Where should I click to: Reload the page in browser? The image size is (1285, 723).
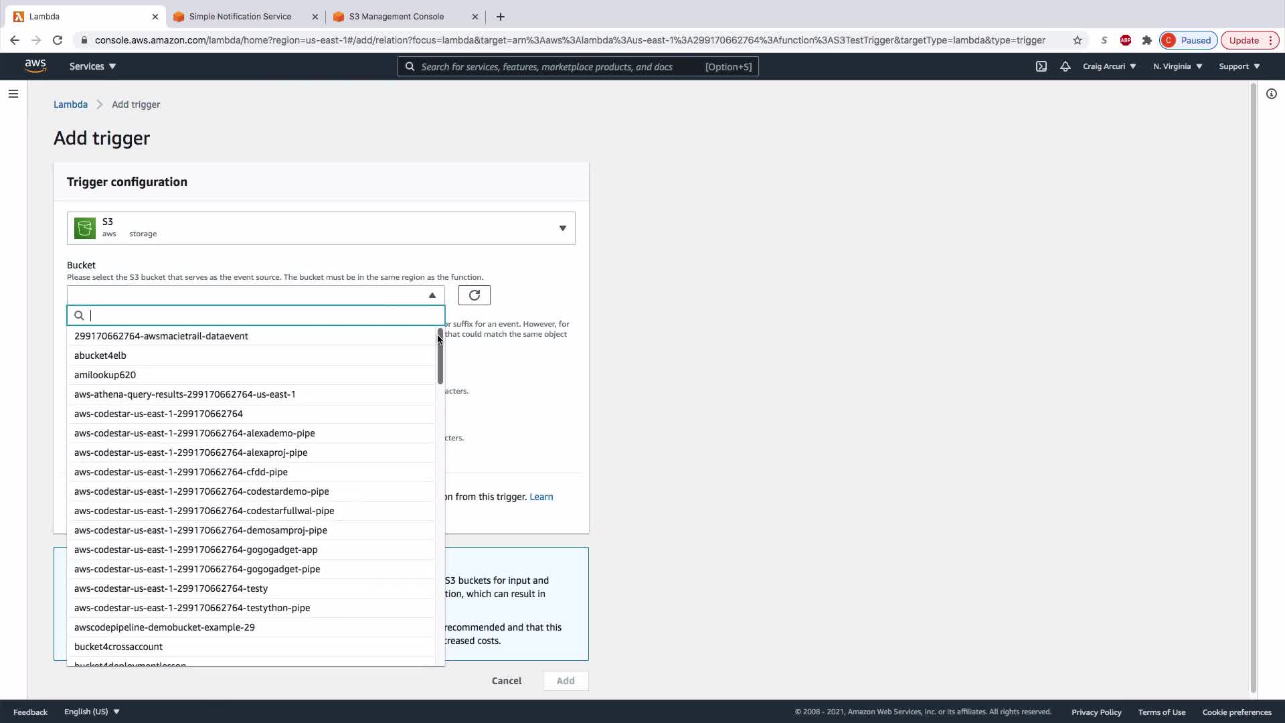(58, 40)
